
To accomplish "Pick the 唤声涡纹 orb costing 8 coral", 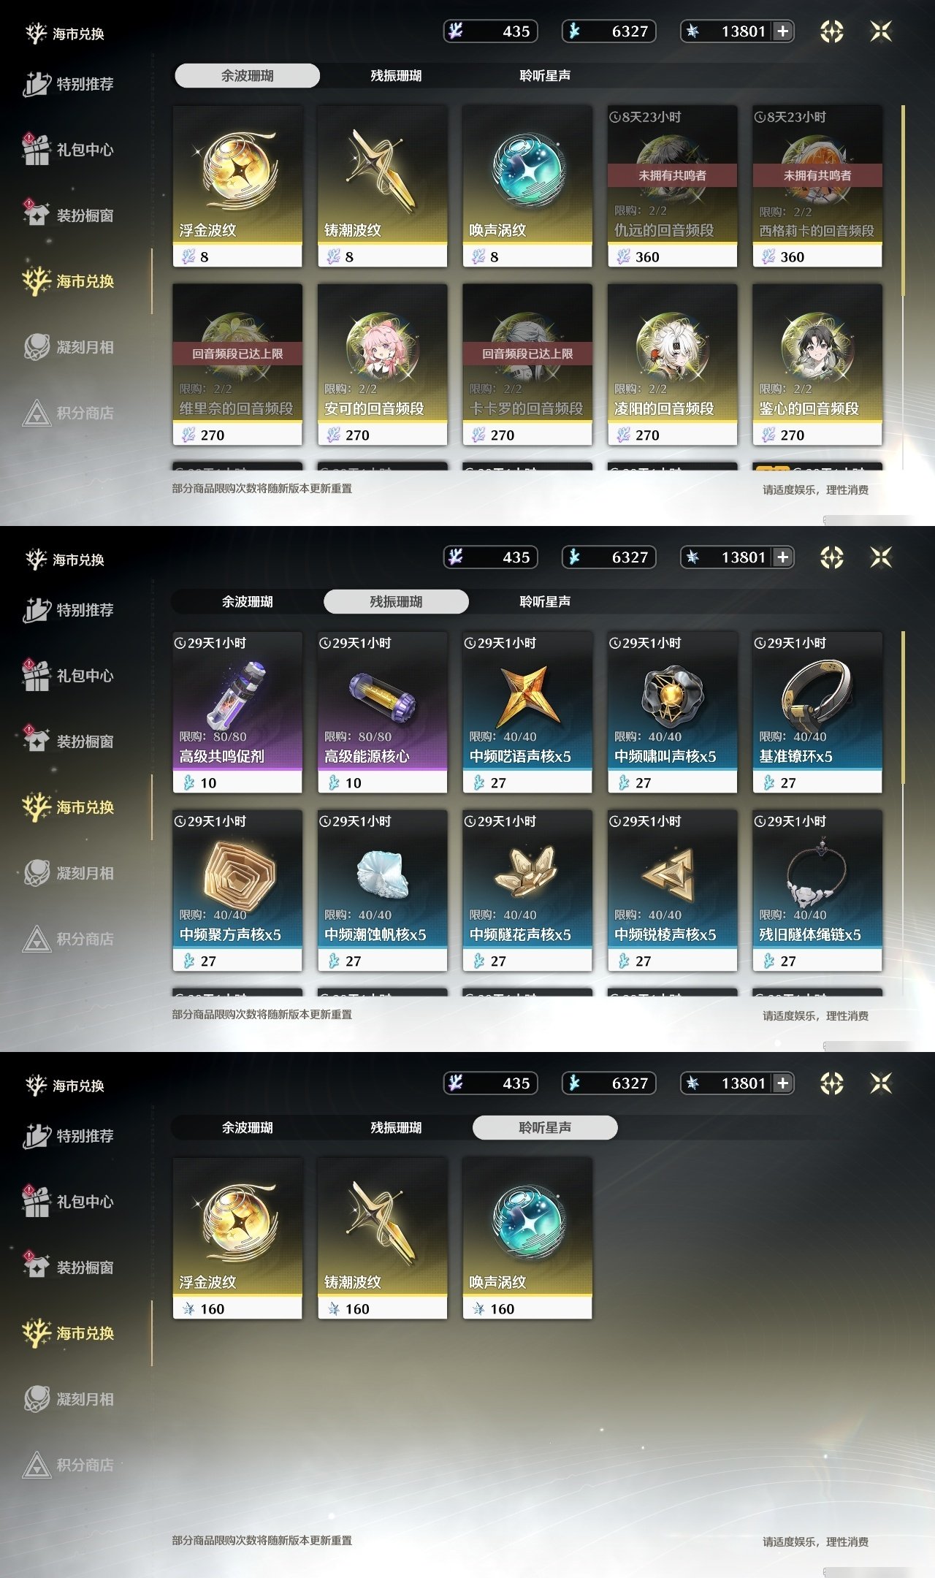I will 527,186.
